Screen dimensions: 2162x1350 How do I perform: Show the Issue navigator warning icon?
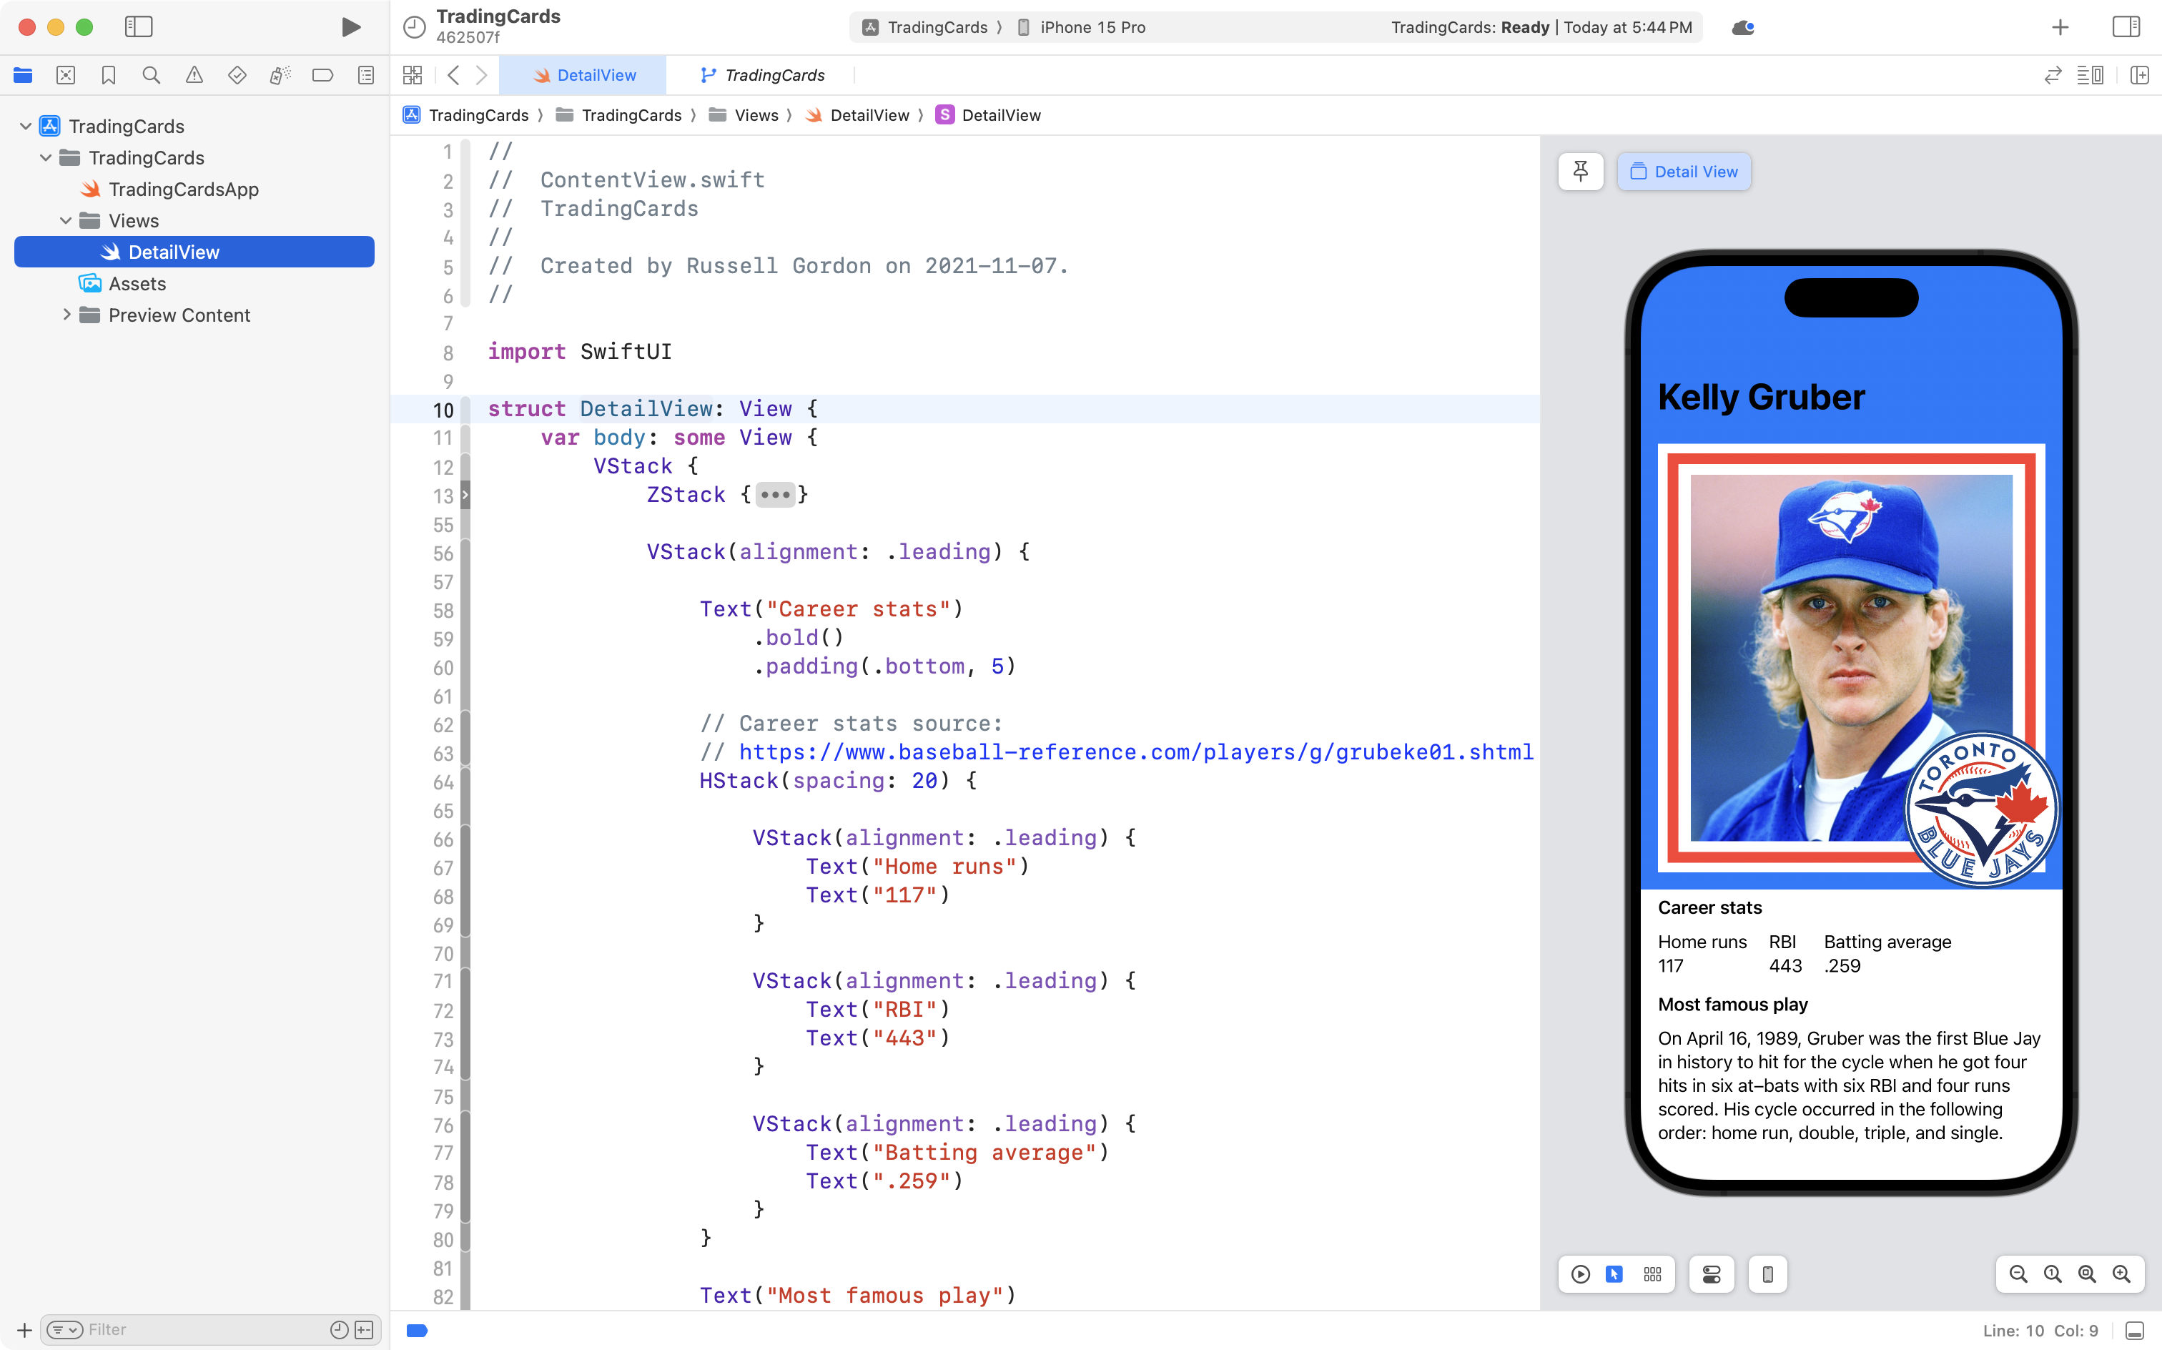[x=194, y=75]
